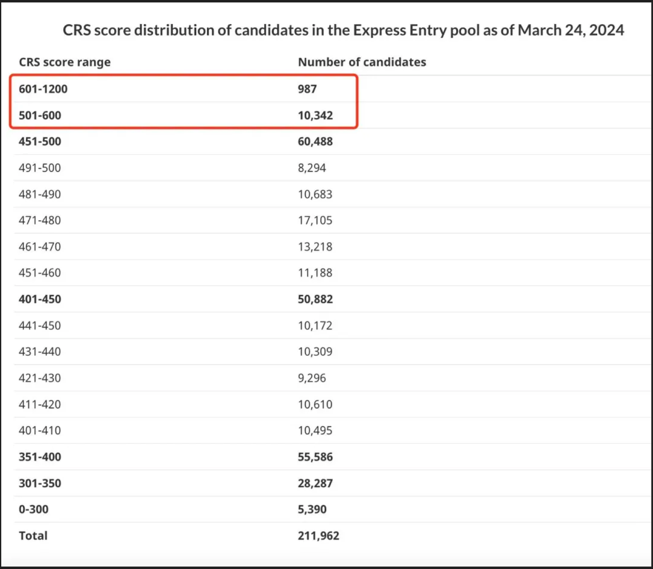Click the "Number of candidates" column header
This screenshot has height=569, width=653.
[x=362, y=62]
